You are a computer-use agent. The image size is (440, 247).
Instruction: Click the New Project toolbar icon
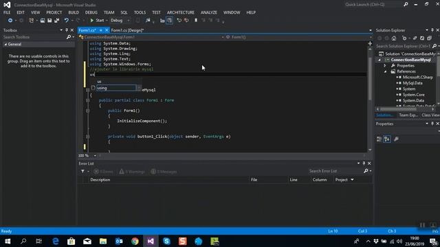coord(31,21)
